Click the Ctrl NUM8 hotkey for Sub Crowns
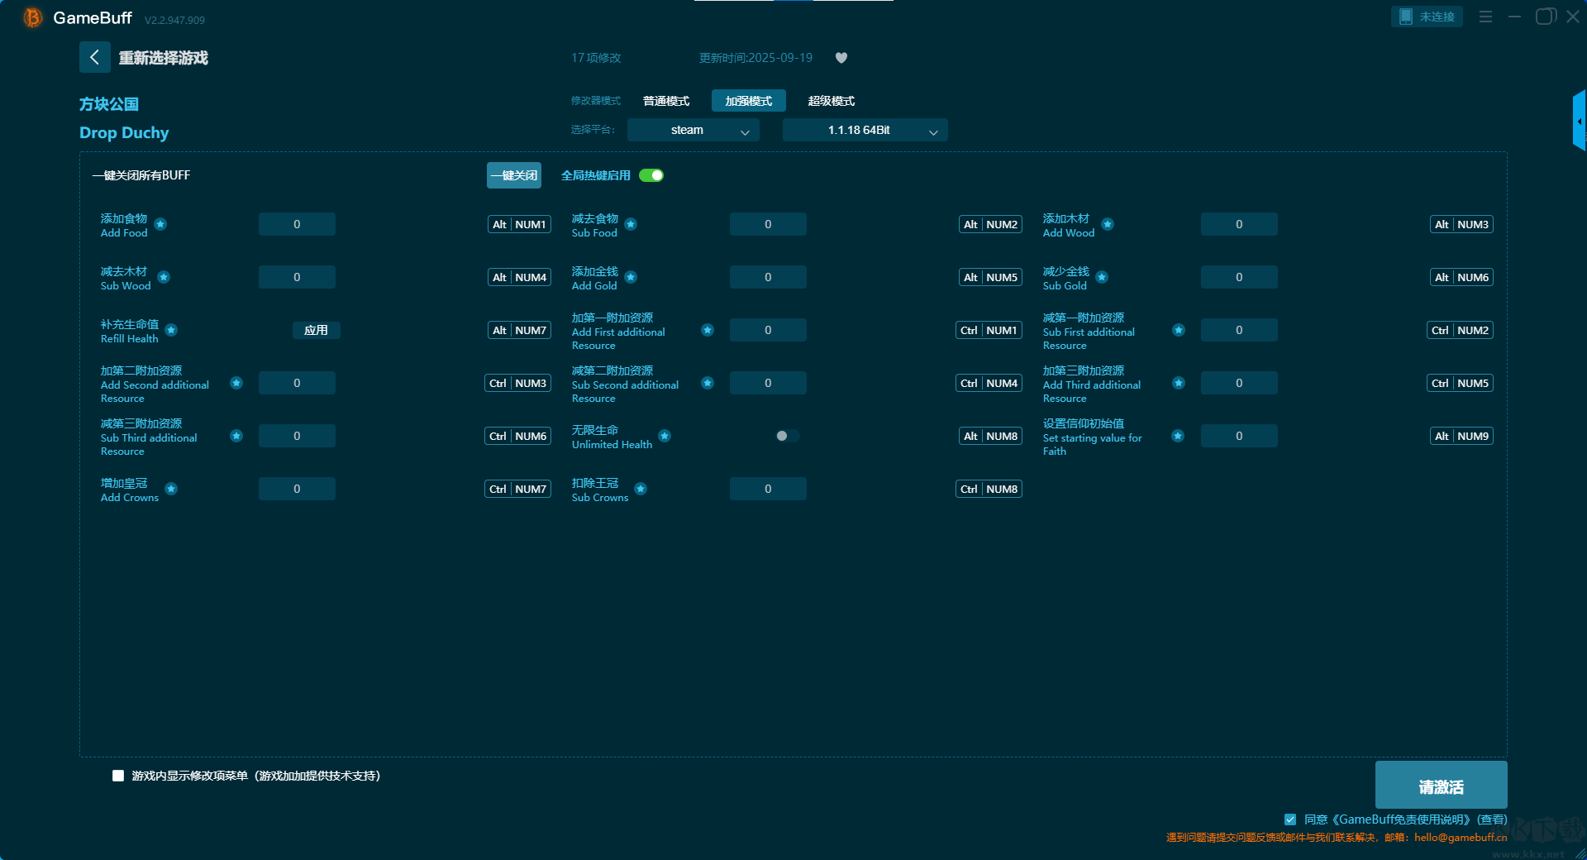This screenshot has height=860, width=1587. click(x=989, y=489)
